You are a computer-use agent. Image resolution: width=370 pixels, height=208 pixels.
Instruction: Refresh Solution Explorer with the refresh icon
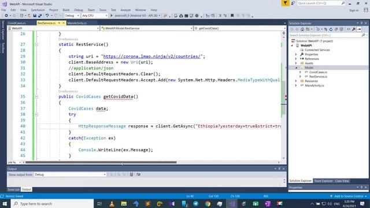click(331, 29)
